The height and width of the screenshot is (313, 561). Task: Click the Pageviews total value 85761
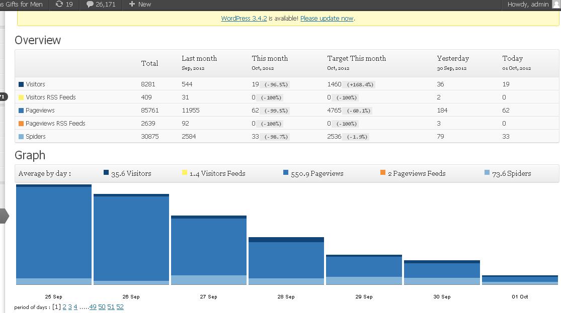point(150,111)
